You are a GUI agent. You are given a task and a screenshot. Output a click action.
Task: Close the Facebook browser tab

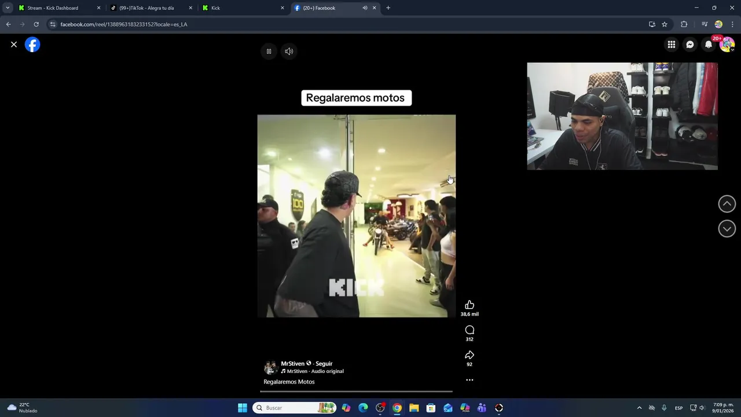[x=374, y=8]
